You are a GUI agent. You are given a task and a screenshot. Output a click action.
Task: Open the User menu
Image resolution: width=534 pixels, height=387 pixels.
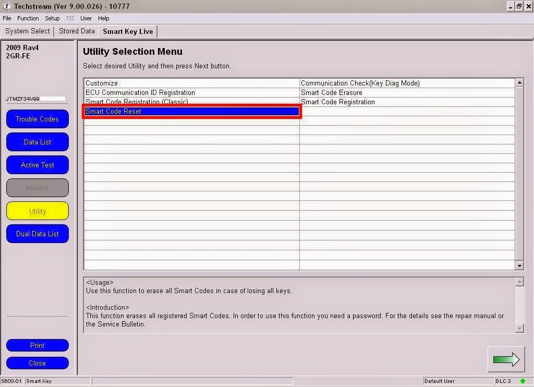click(x=86, y=18)
